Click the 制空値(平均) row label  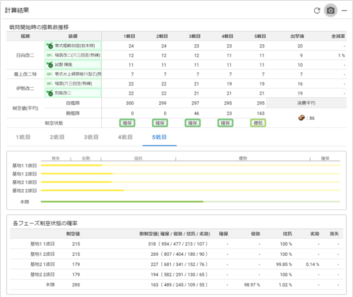coord(25,108)
